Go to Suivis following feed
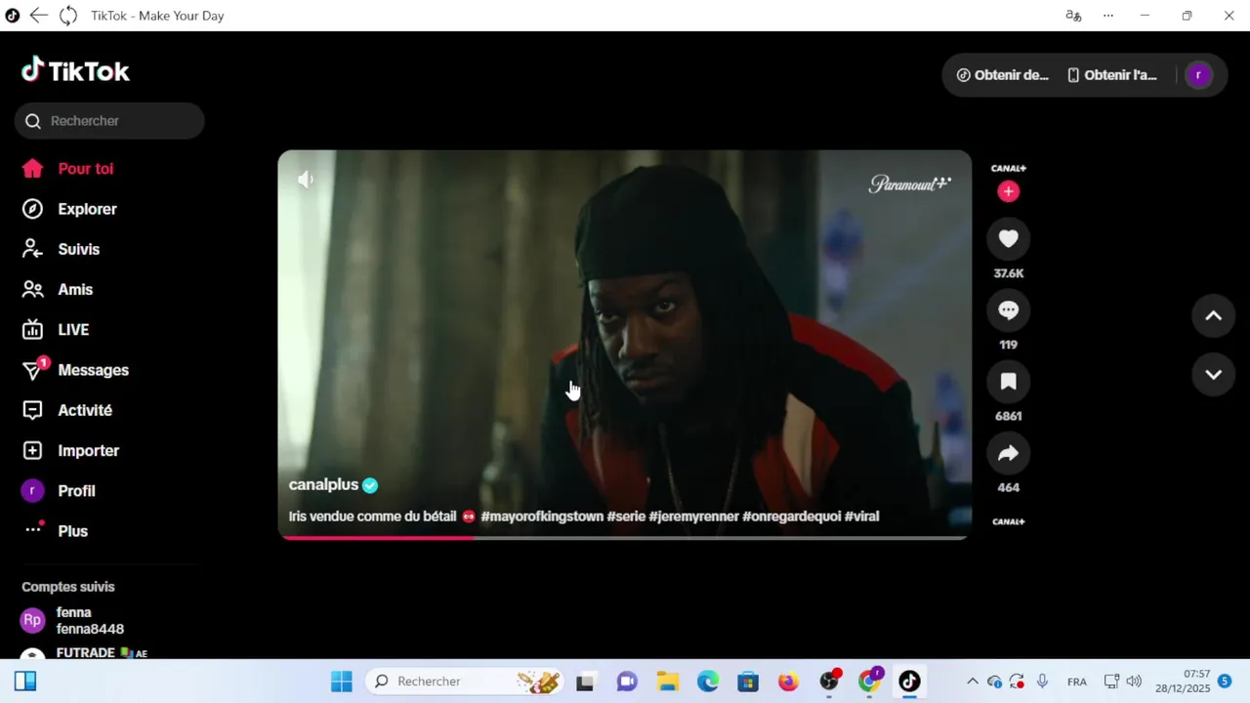The height and width of the screenshot is (703, 1250). [x=61, y=249]
